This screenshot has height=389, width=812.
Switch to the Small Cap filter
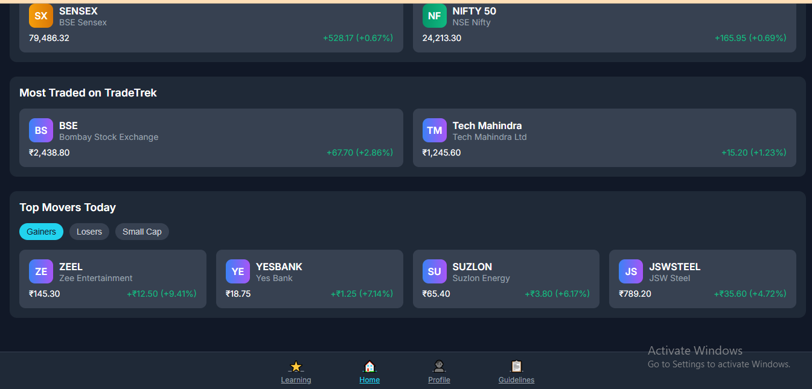142,232
